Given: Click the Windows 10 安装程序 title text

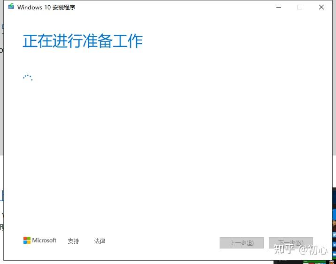Looking at the screenshot, I should click(46, 8).
